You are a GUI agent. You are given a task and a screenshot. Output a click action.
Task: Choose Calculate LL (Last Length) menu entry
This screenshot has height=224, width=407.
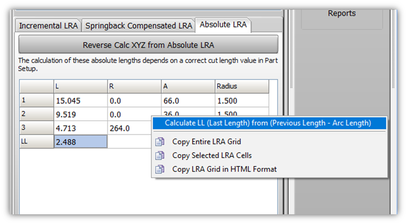[268, 123]
